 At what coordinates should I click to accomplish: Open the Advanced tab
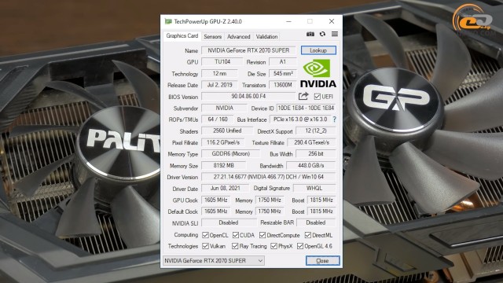[x=239, y=37]
